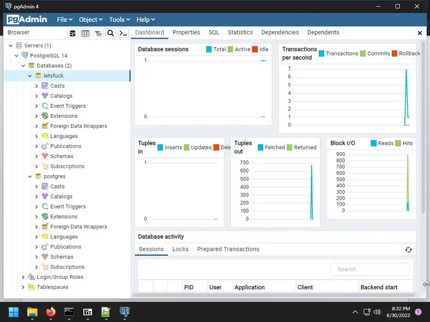The height and width of the screenshot is (322, 430).
Task: Open File Explorer from taskbar
Action: coord(32,312)
